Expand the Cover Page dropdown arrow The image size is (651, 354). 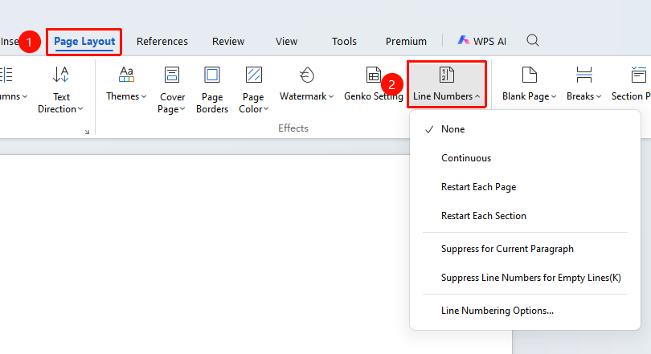(x=182, y=109)
